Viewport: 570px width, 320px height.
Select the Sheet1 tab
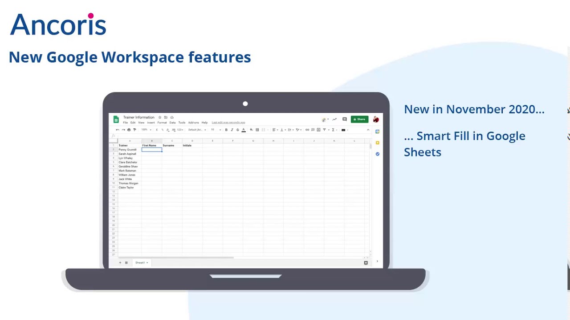coord(141,263)
